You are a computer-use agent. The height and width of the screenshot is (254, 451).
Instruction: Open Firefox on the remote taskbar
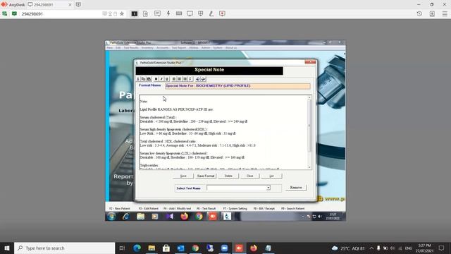point(184,217)
